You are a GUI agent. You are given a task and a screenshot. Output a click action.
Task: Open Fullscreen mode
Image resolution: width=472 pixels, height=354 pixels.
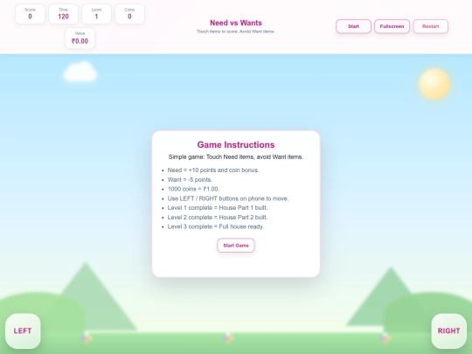[392, 26]
